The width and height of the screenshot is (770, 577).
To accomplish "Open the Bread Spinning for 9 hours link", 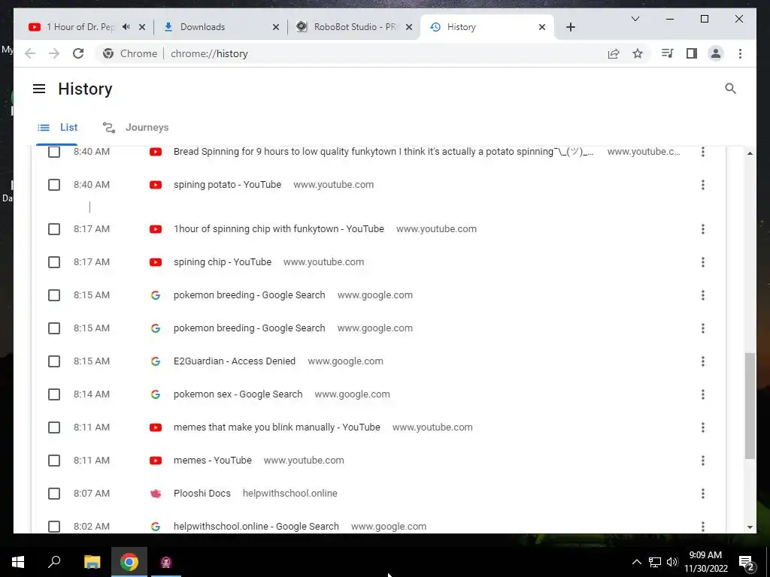I will (383, 152).
